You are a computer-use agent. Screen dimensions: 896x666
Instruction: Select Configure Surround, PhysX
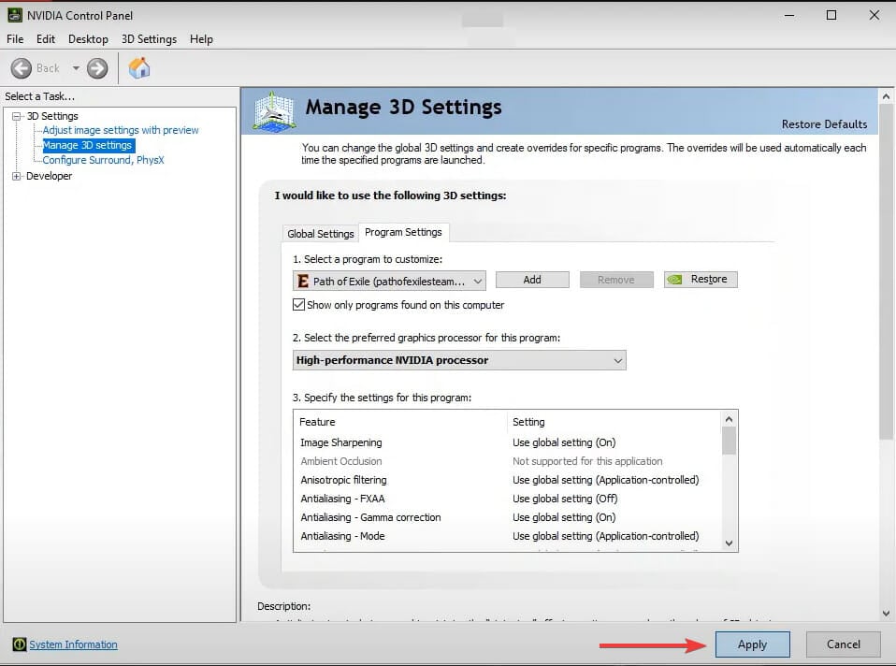[x=104, y=160]
